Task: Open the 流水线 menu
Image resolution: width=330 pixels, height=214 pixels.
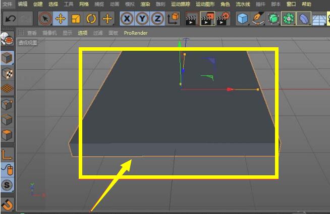Action: [243, 4]
